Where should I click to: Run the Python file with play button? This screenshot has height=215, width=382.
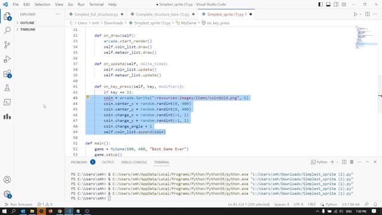click(x=355, y=14)
